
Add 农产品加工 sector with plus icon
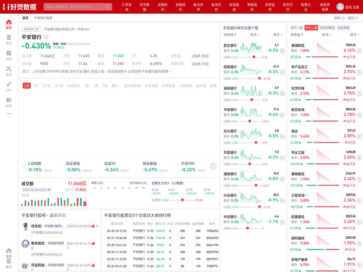click(x=359, y=72)
